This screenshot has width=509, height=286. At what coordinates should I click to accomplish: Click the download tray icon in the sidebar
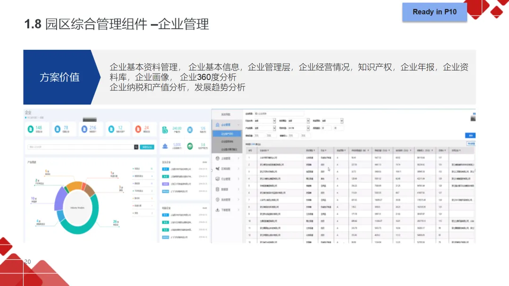[x=217, y=210]
